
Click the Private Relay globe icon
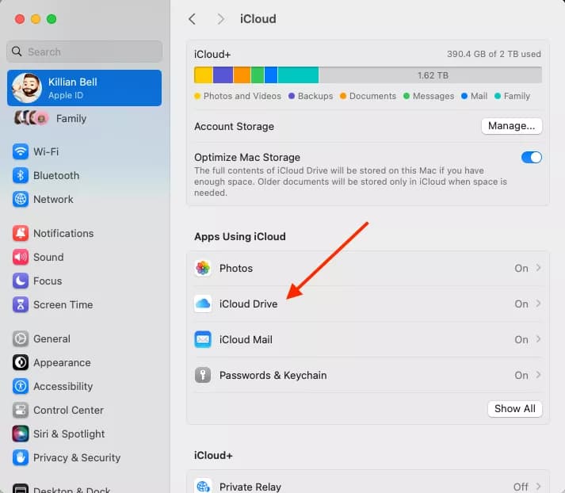(203, 487)
